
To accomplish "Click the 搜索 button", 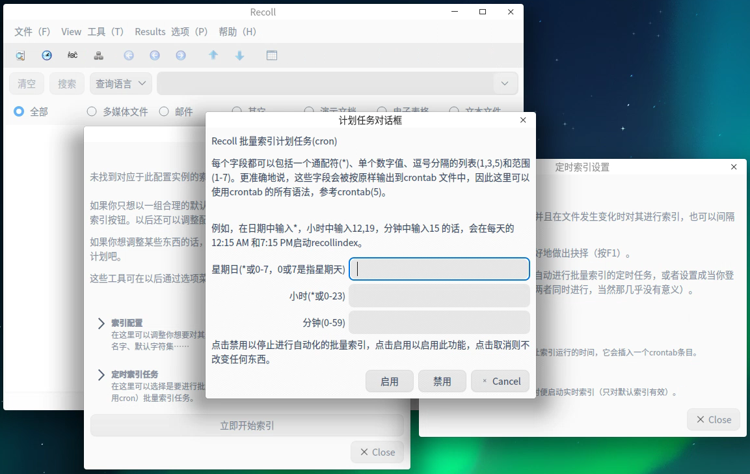I will click(x=67, y=84).
